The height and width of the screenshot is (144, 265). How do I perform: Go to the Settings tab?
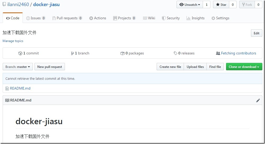point(220,18)
